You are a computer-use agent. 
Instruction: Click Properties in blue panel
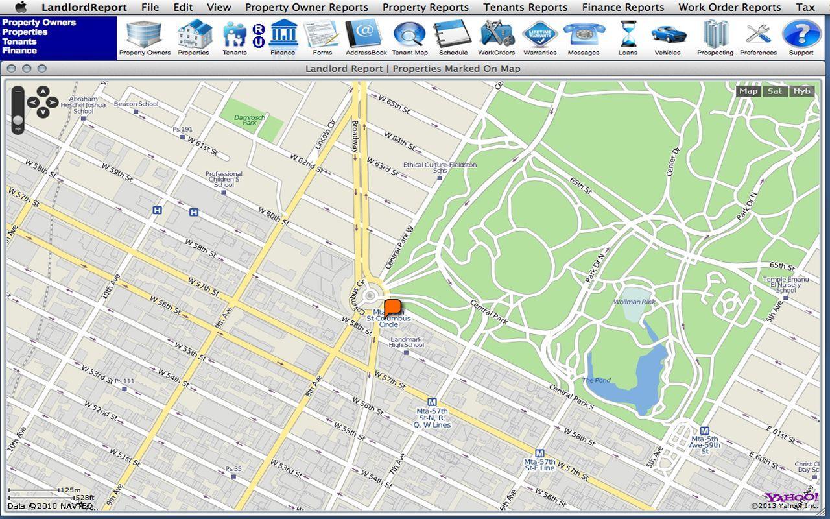tap(25, 32)
